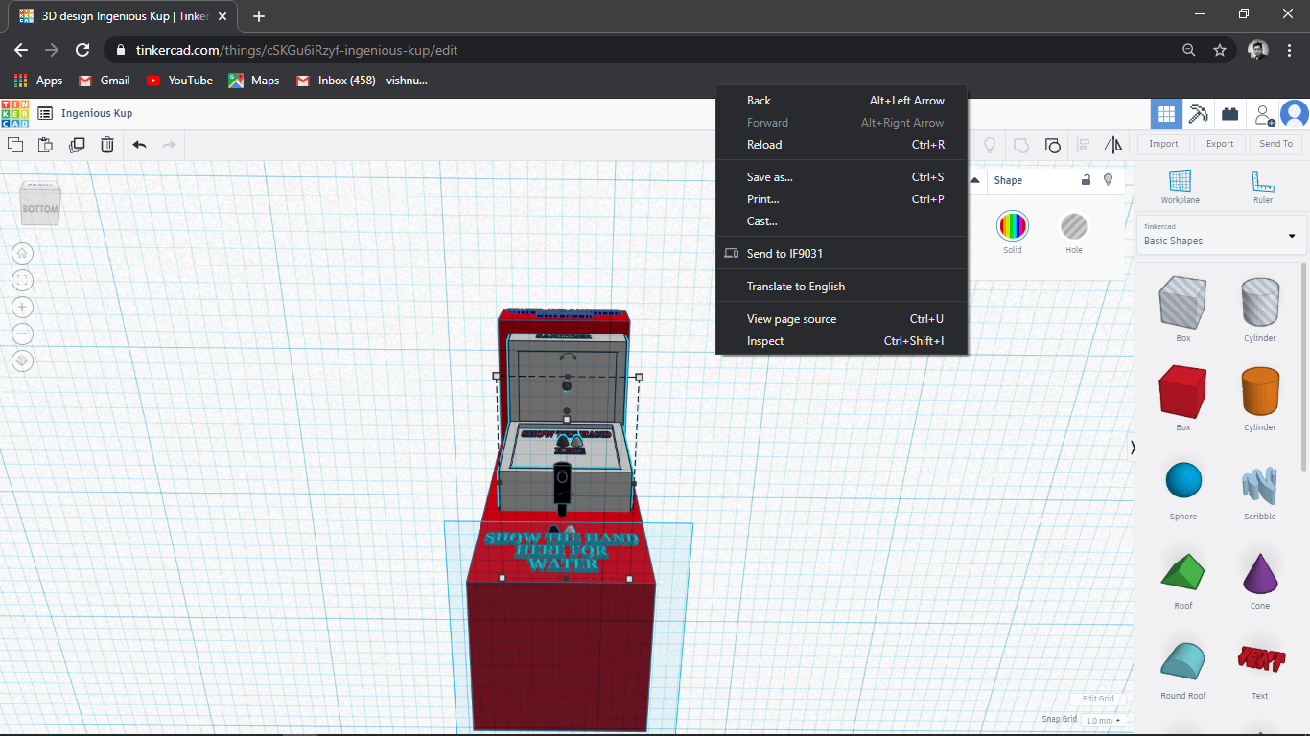Click the Show all lightbulb toolbar icon
This screenshot has height=736, width=1310.
coord(990,145)
